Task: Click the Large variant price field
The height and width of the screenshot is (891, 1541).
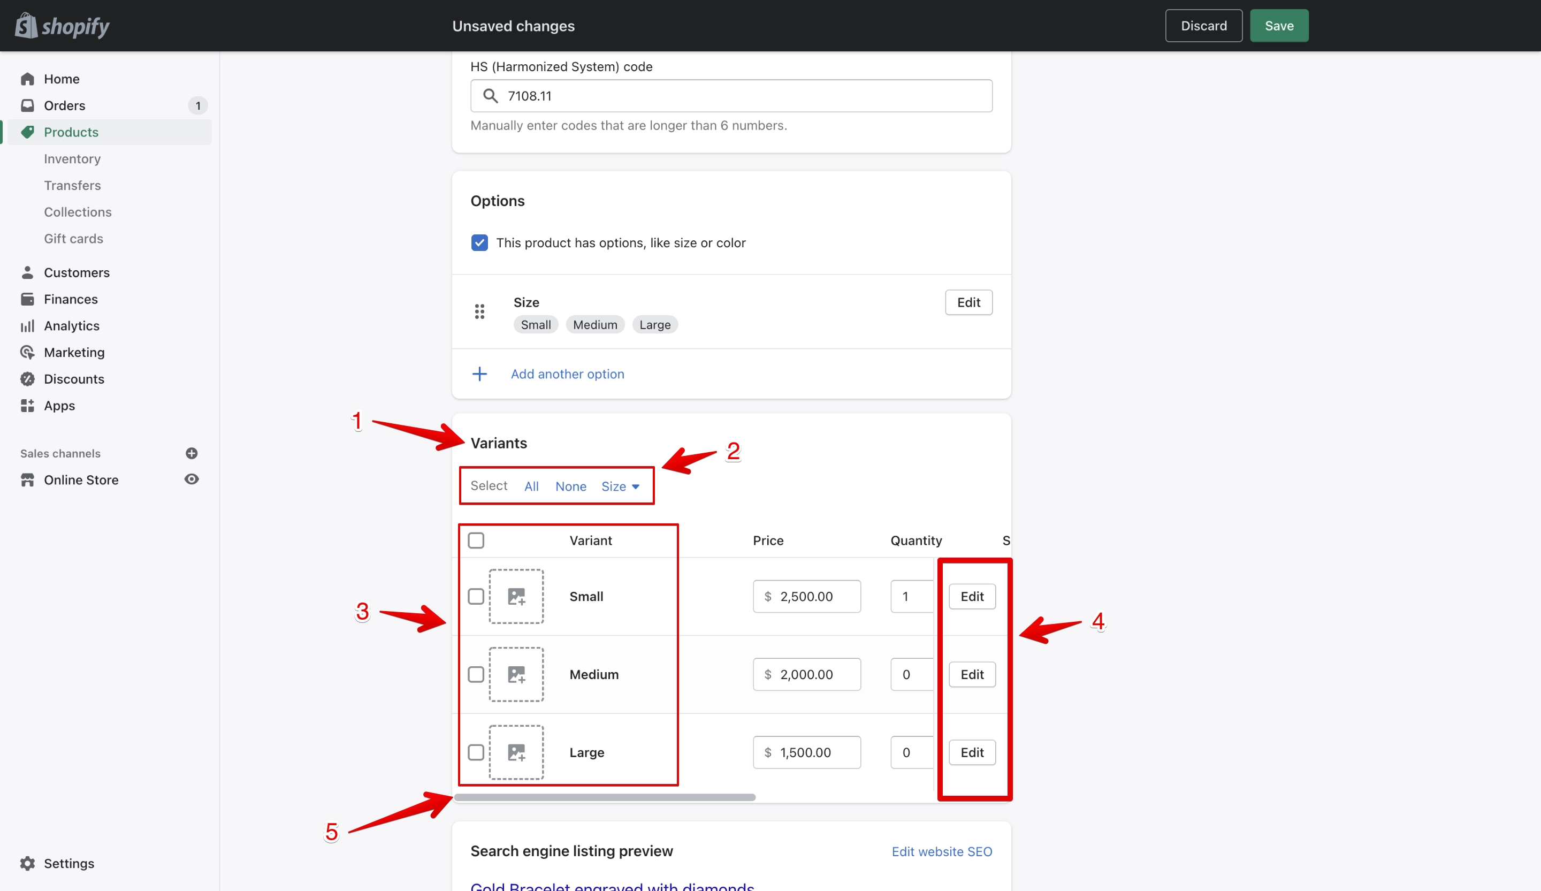Action: click(x=806, y=752)
